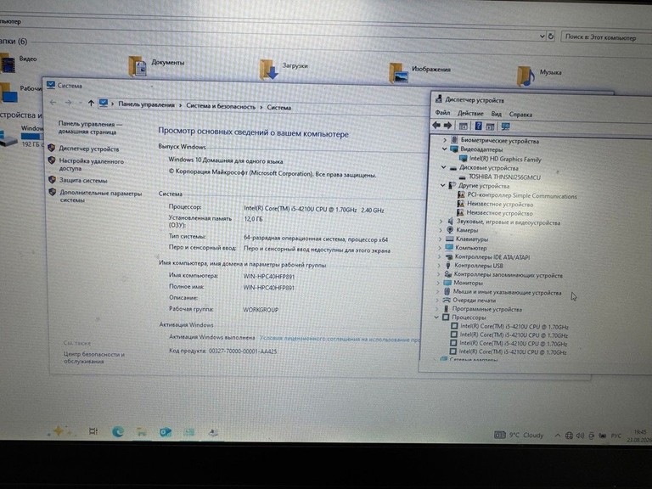Expand Звуковые, игровые и видеоустройства node
The image size is (652, 489).
coord(441,221)
